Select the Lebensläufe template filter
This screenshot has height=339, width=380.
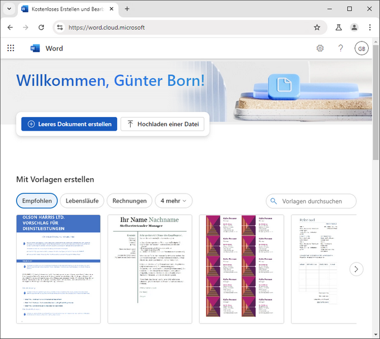coord(82,201)
